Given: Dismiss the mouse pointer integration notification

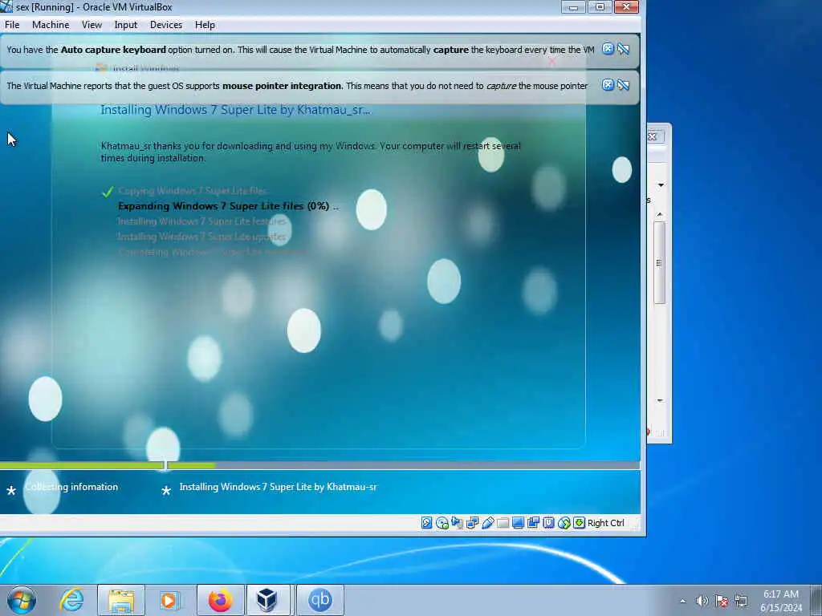Looking at the screenshot, I should 608,85.
